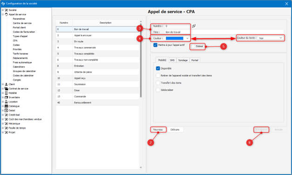292x175 pixels.
Task: Toggle the Extérel checkbox
Action: 193,46
